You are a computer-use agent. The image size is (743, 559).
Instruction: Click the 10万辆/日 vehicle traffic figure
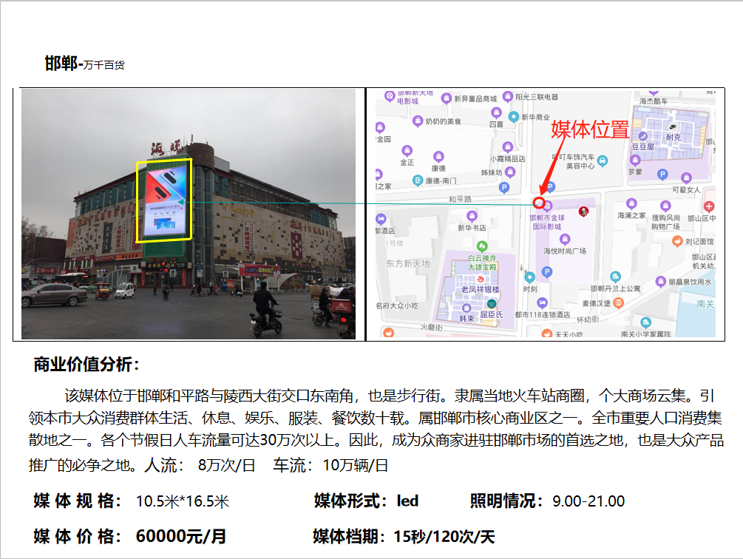pyautogui.click(x=355, y=465)
